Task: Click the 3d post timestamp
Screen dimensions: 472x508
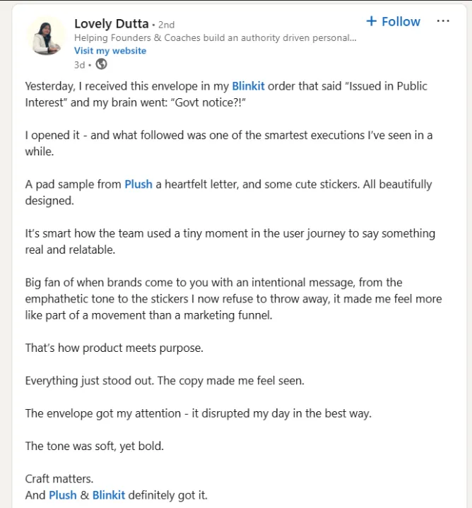Action: pos(80,65)
